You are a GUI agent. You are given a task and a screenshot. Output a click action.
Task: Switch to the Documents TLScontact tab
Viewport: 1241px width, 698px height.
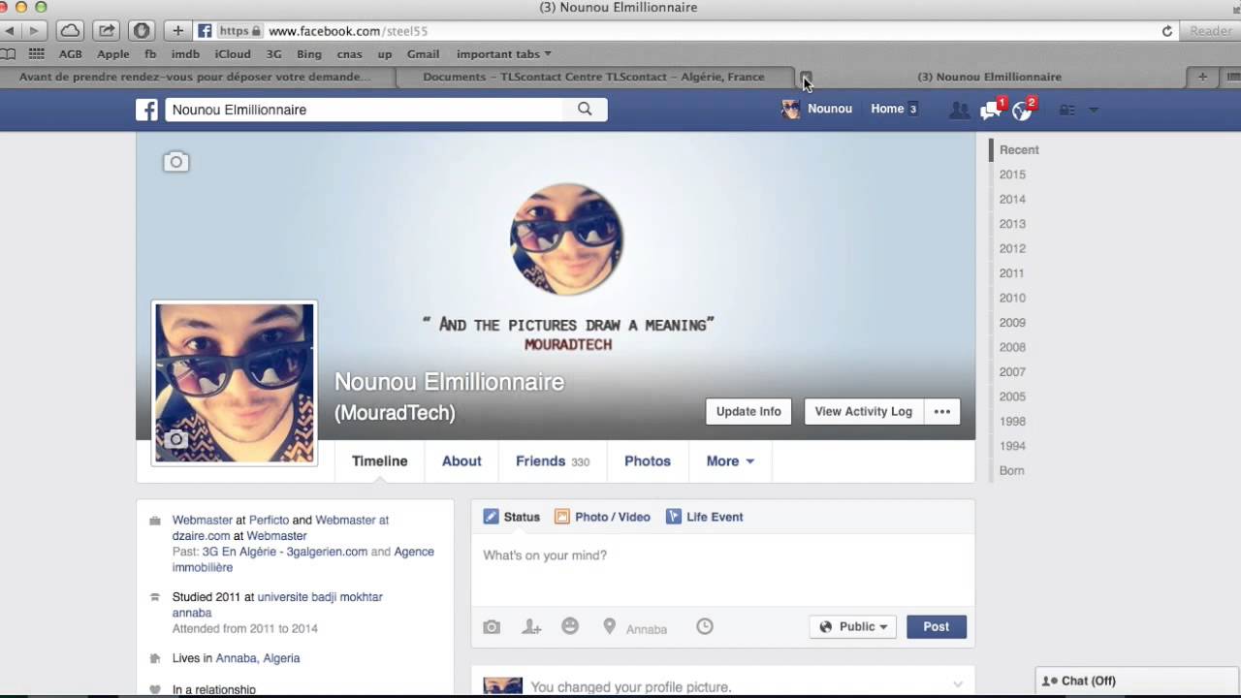593,77
